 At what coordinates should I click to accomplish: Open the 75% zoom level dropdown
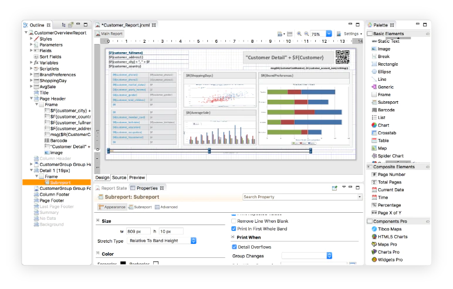pos(329,34)
